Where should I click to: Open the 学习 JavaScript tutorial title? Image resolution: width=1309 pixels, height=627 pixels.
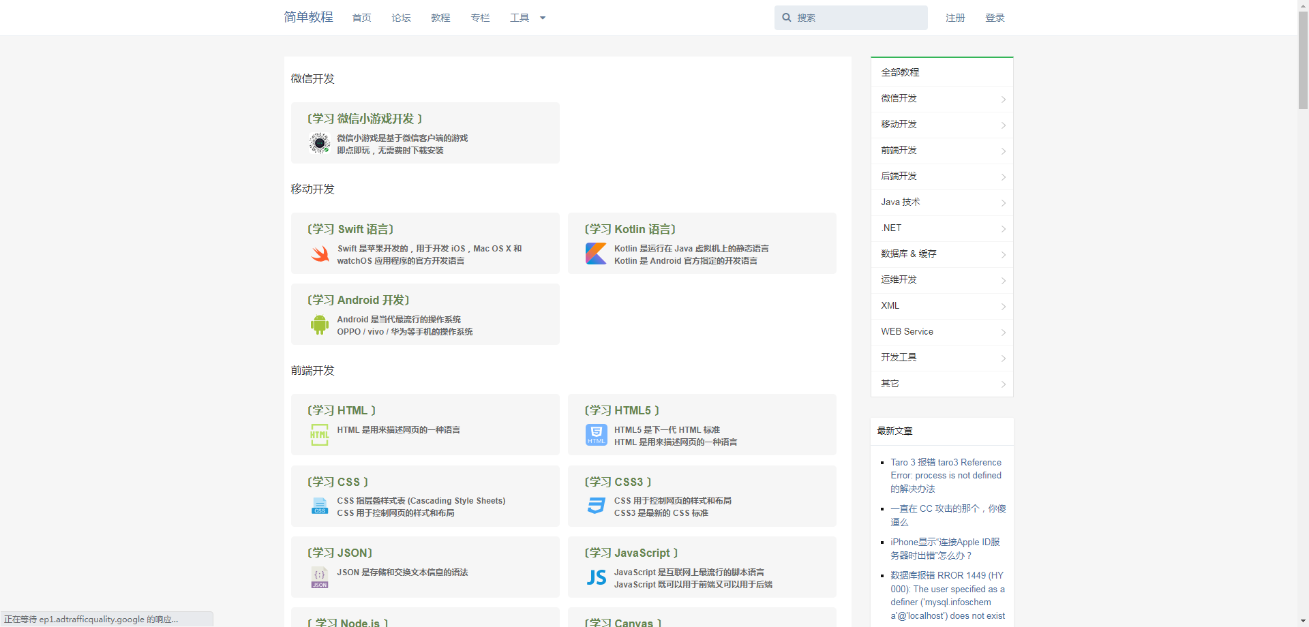(x=631, y=553)
